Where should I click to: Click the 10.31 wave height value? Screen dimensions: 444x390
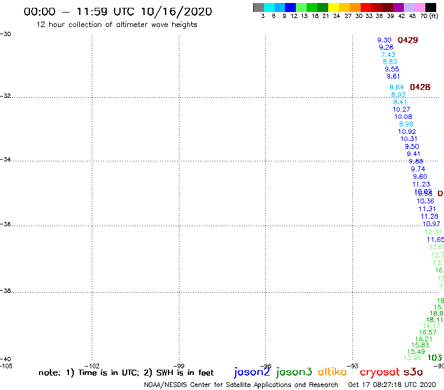[409, 139]
